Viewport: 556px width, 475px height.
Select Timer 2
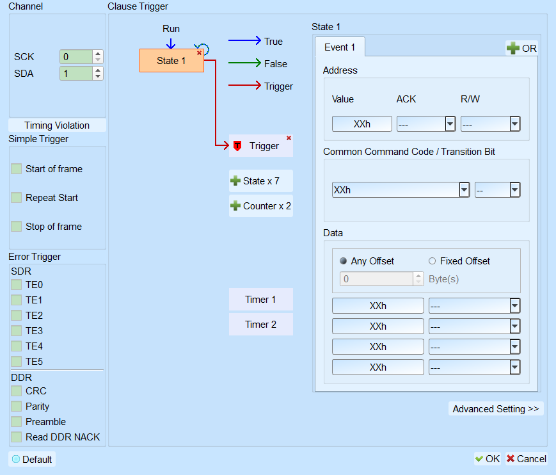[x=261, y=324]
